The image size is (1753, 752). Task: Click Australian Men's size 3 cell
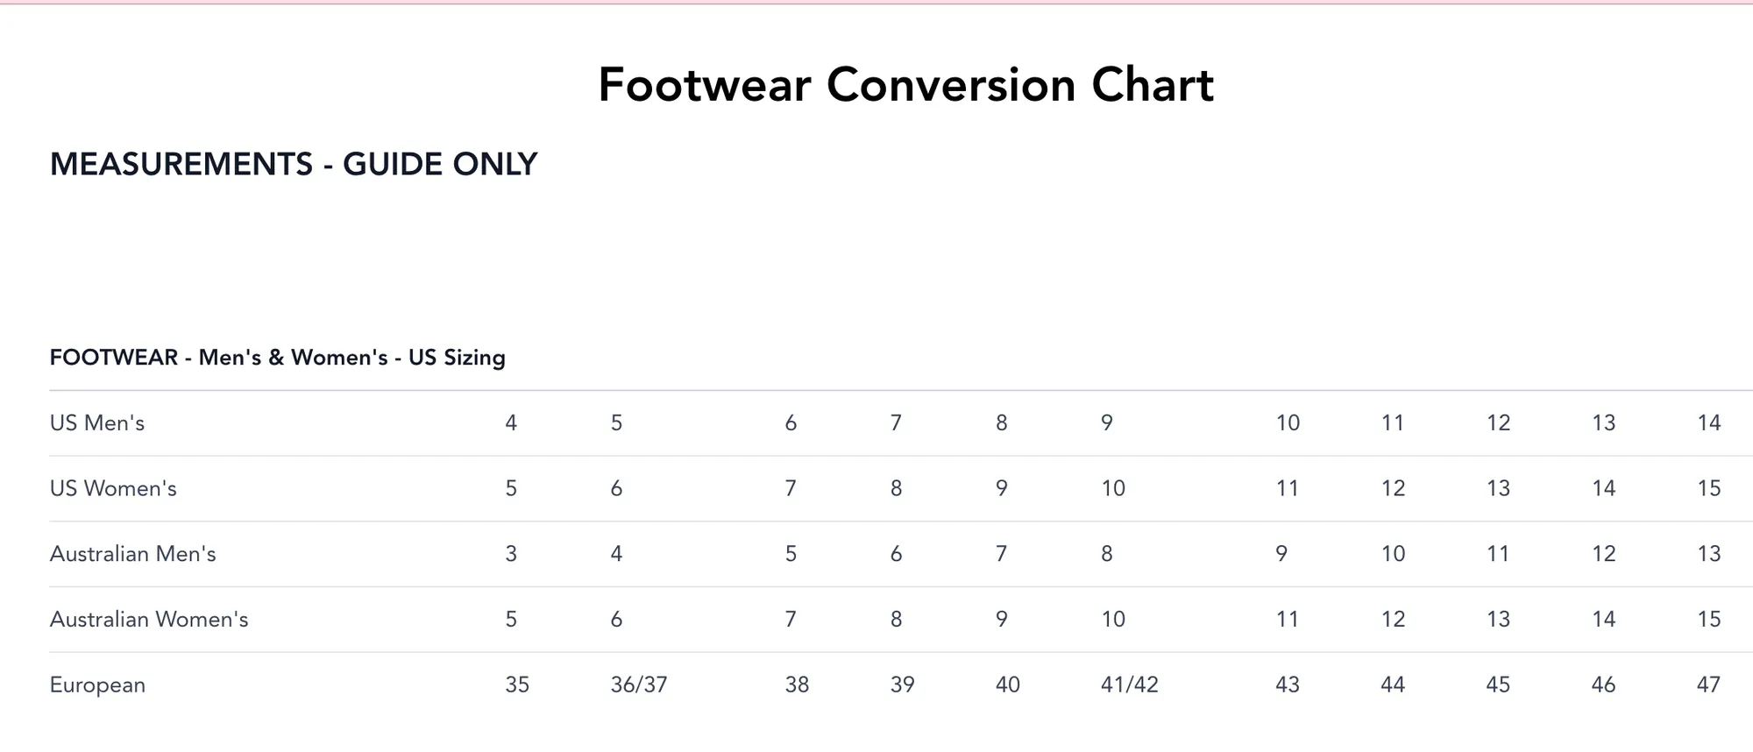point(511,554)
